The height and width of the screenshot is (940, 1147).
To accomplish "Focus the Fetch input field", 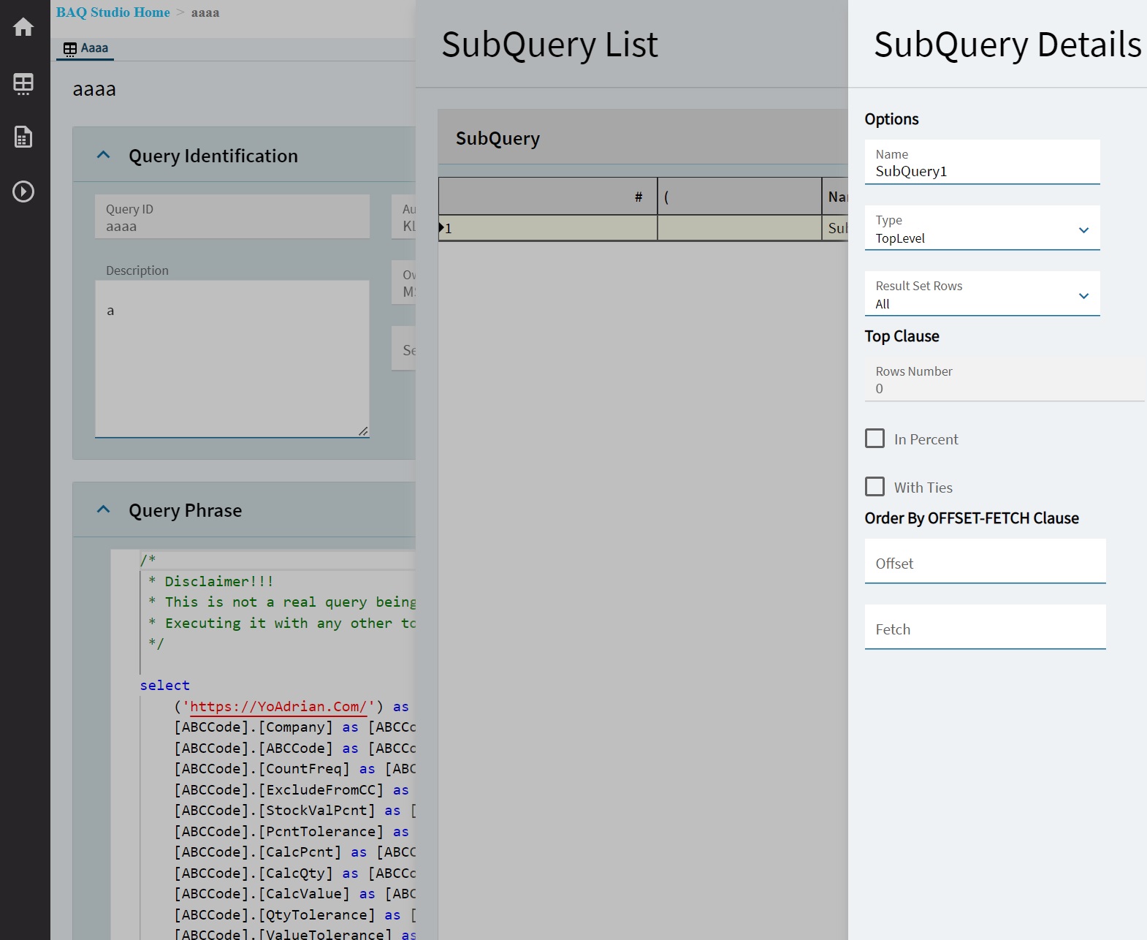I will point(985,627).
